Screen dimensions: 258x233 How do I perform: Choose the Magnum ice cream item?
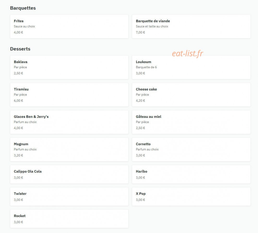pyautogui.click(x=69, y=149)
